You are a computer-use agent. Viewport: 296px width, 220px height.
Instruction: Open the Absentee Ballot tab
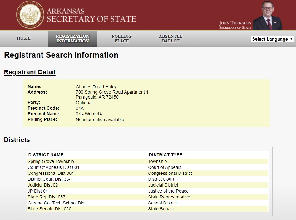pyautogui.click(x=170, y=38)
